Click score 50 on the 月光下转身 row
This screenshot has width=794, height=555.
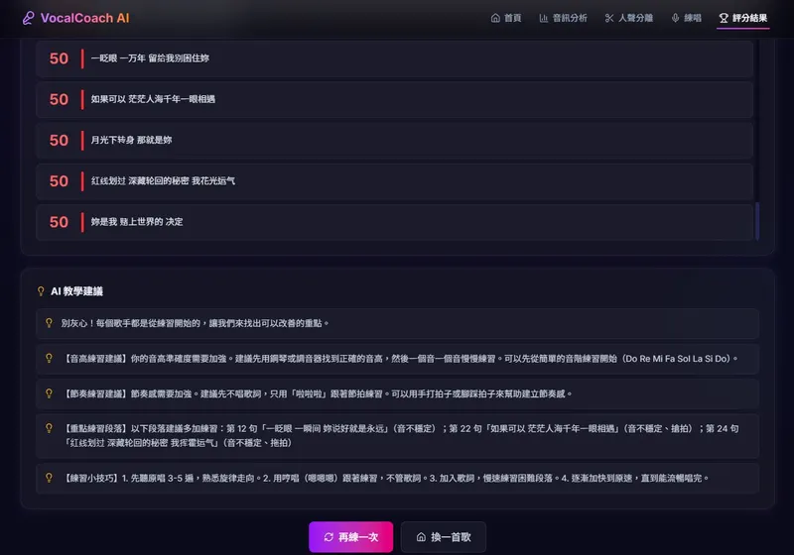tap(59, 140)
